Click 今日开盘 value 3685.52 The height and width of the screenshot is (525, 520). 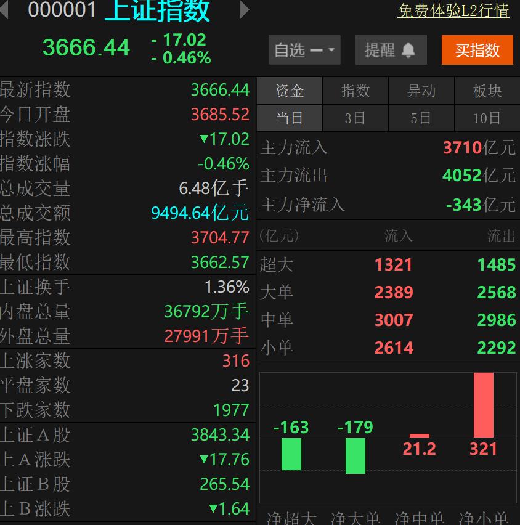[220, 115]
